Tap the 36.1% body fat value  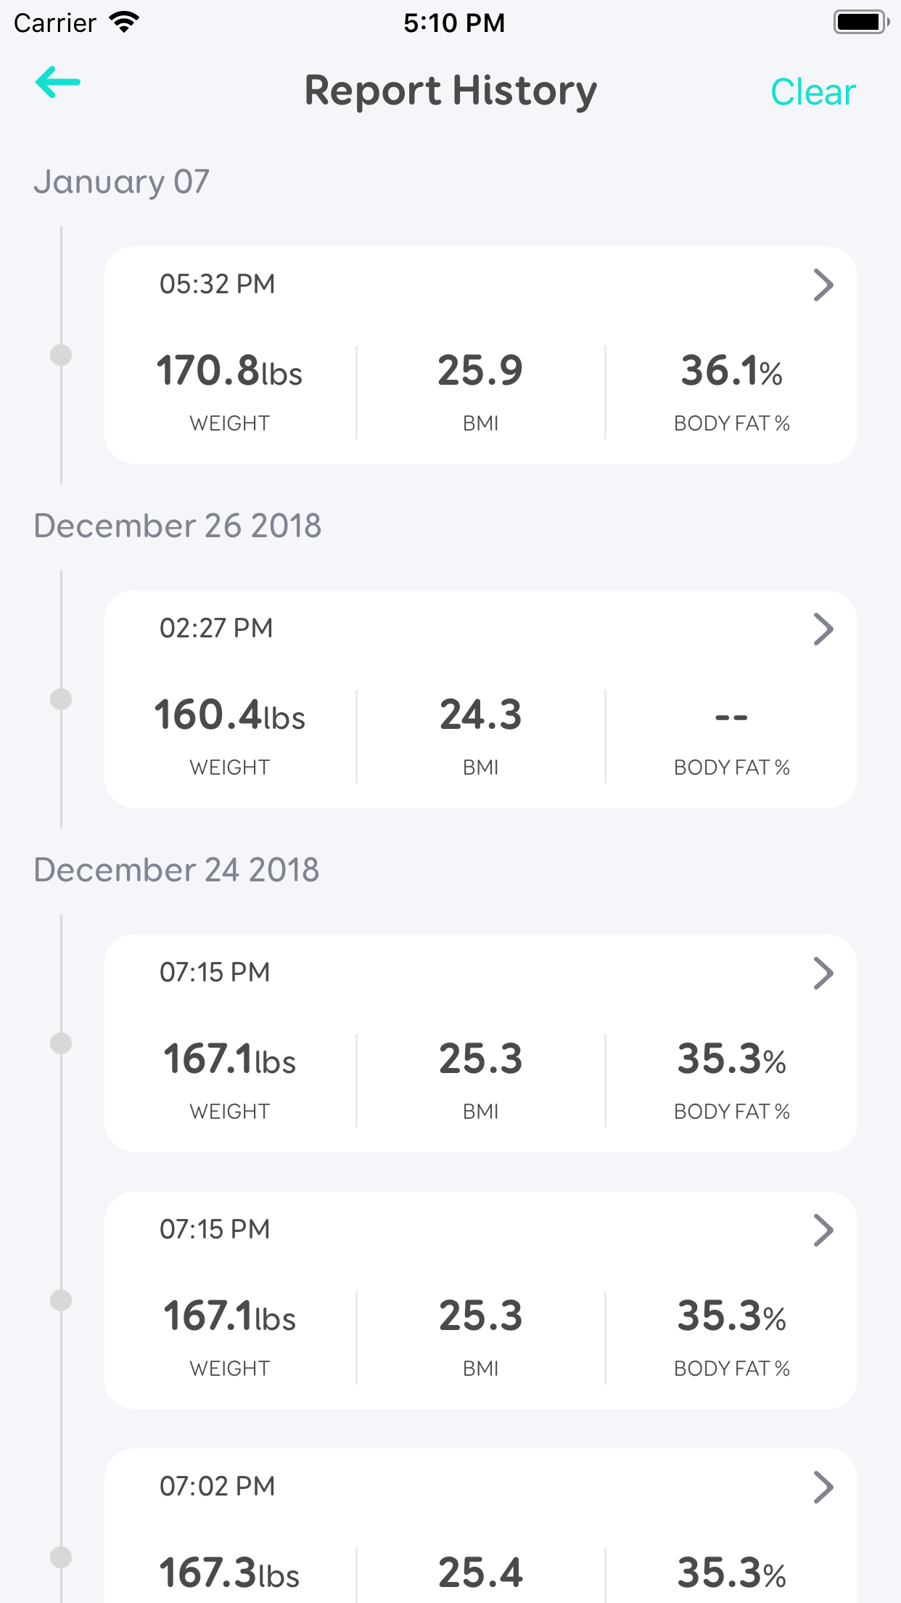pos(731,371)
